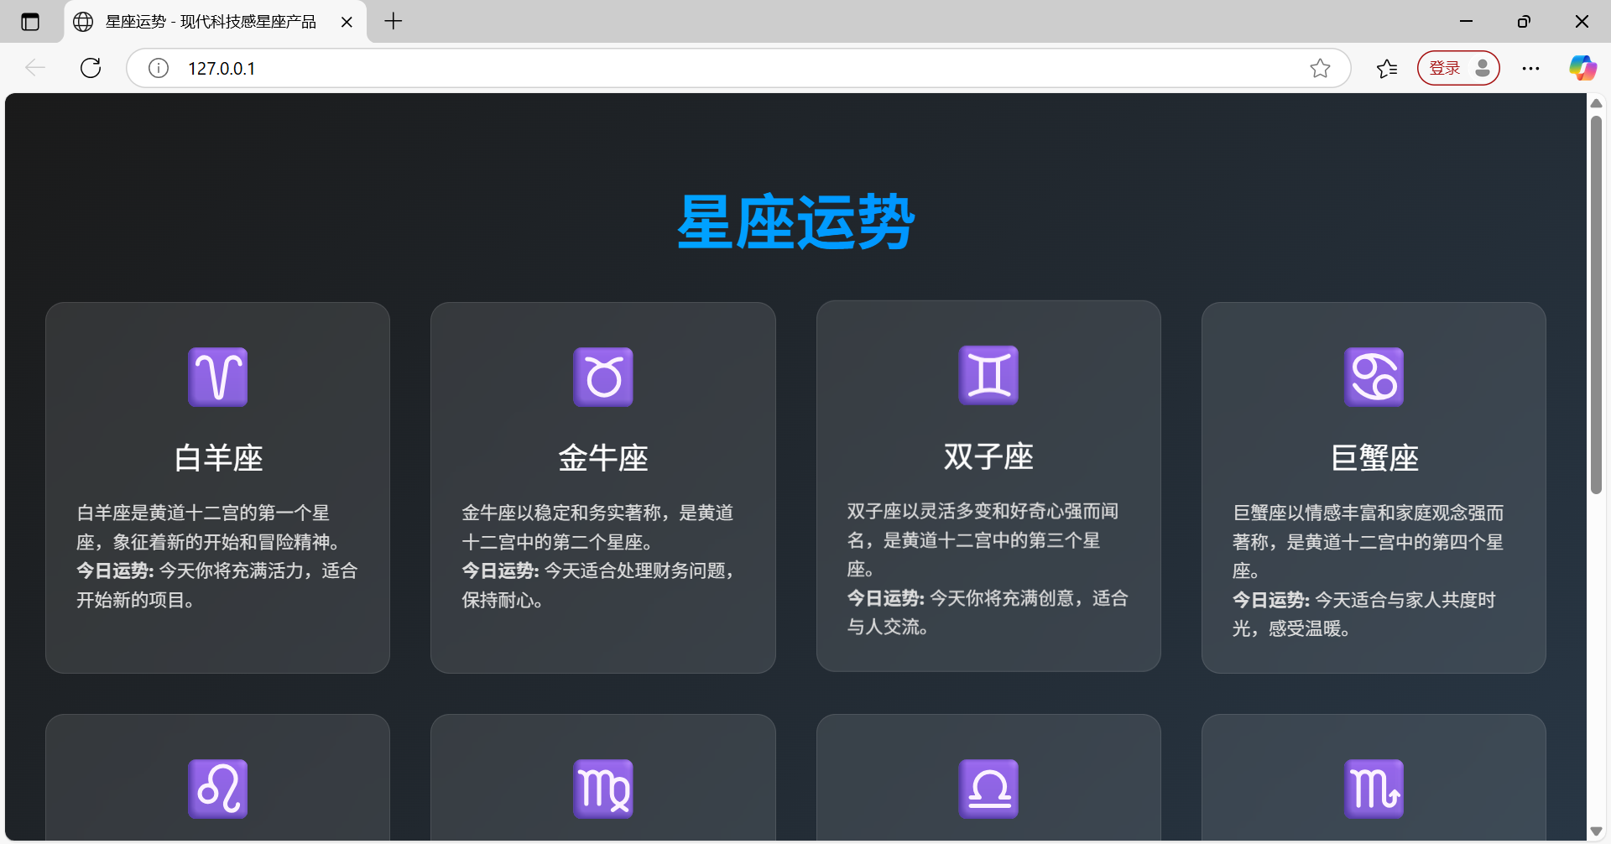Image resolution: width=1611 pixels, height=844 pixels.
Task: Reload the page with the refresh button
Action: (91, 68)
